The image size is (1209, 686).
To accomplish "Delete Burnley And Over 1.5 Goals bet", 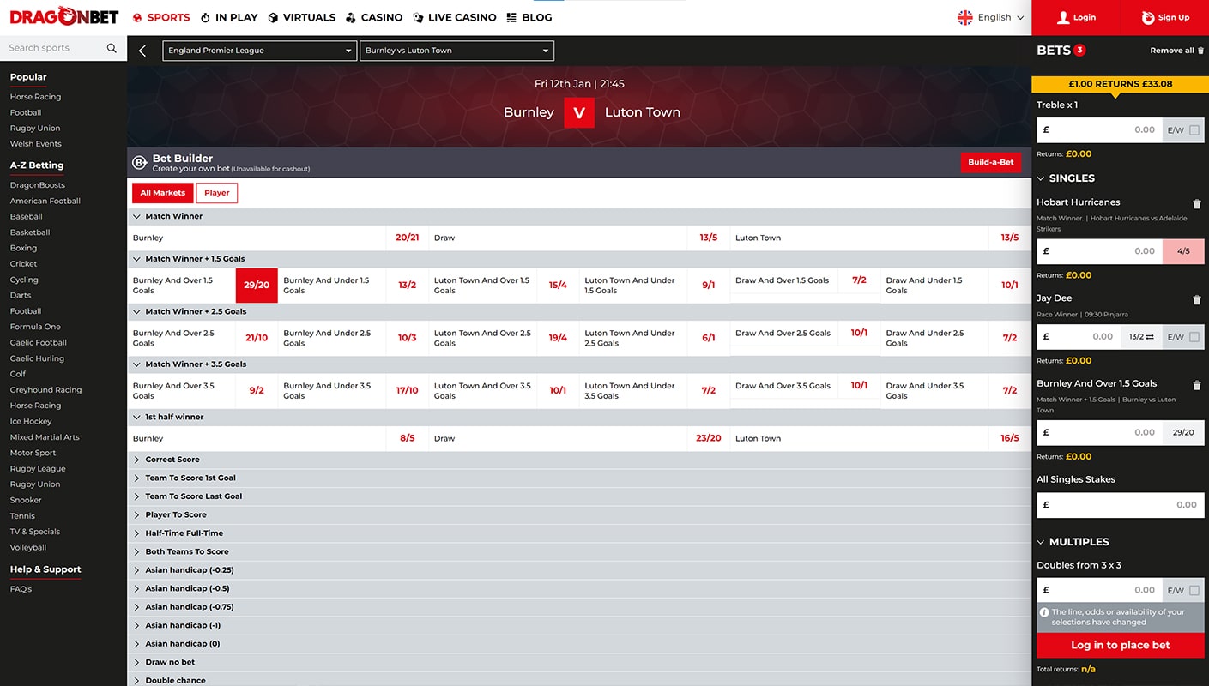I will pos(1197,385).
